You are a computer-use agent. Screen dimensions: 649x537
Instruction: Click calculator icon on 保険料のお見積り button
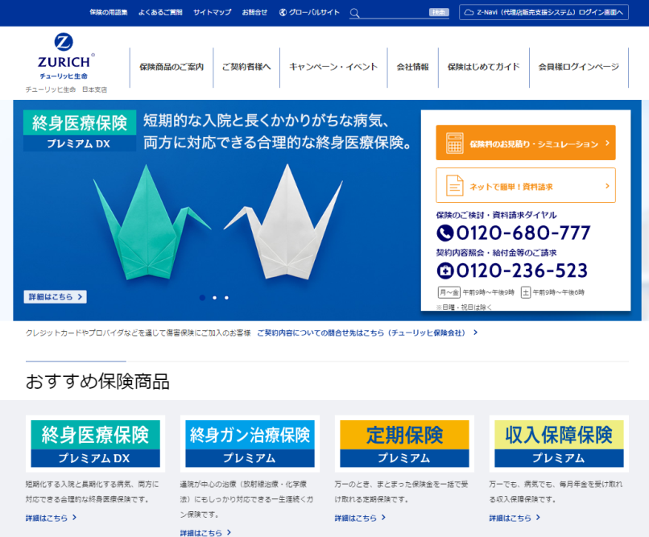point(454,143)
